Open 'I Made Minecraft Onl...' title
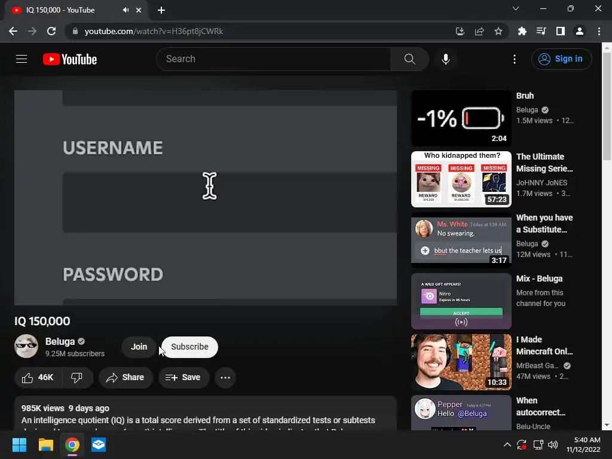 point(544,345)
